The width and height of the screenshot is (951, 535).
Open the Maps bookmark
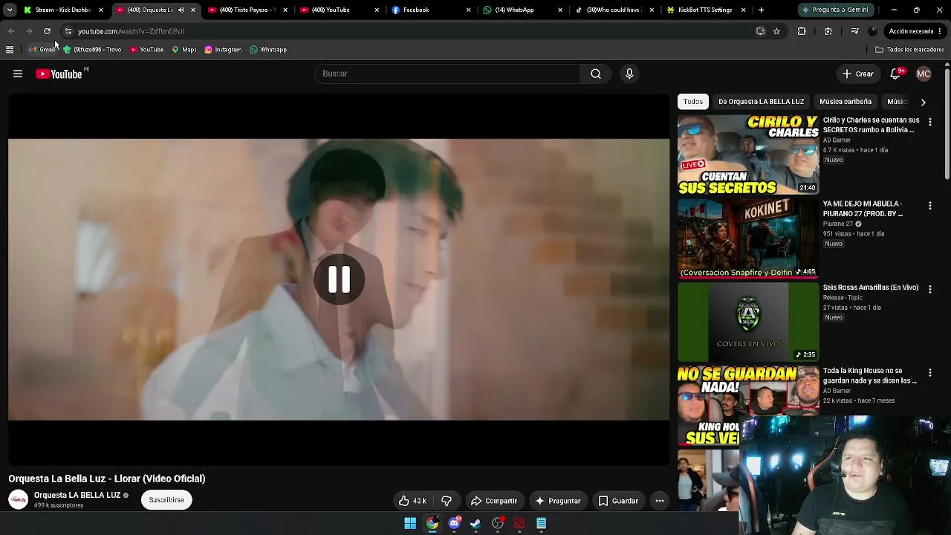tap(184, 50)
